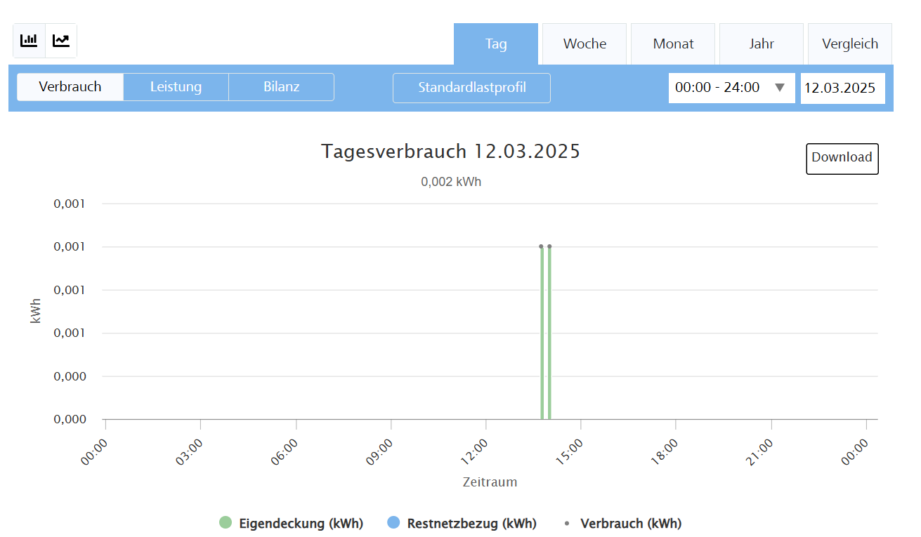This screenshot has height=537, width=921.
Task: Toggle the blue Restnetzbezug legend series
Action: click(x=462, y=523)
